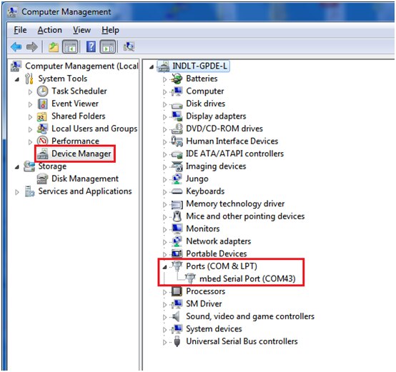Select the mbed Serial Port (COM43) device
Screen dimensions: 396x372
(247, 279)
